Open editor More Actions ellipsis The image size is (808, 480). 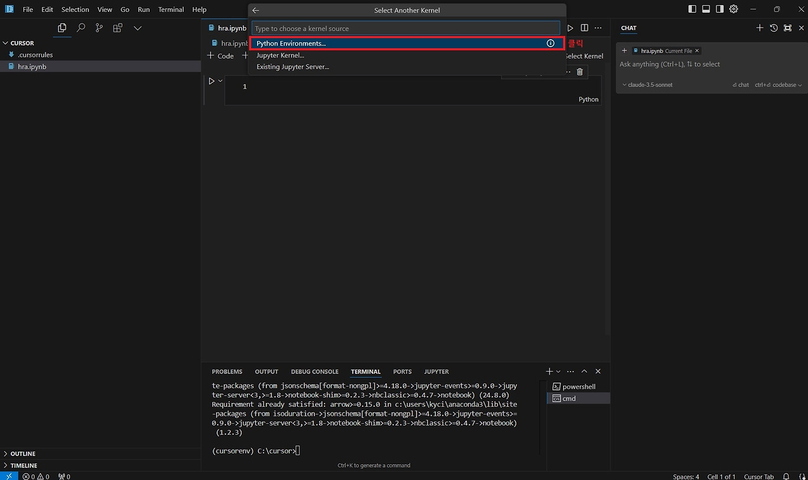(x=598, y=28)
